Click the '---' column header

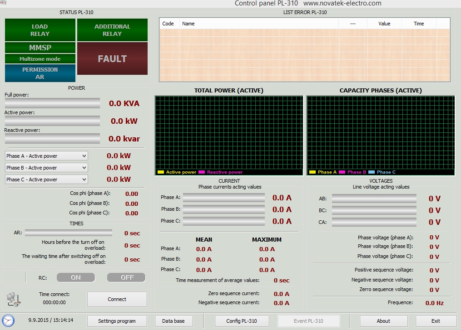pyautogui.click(x=353, y=24)
